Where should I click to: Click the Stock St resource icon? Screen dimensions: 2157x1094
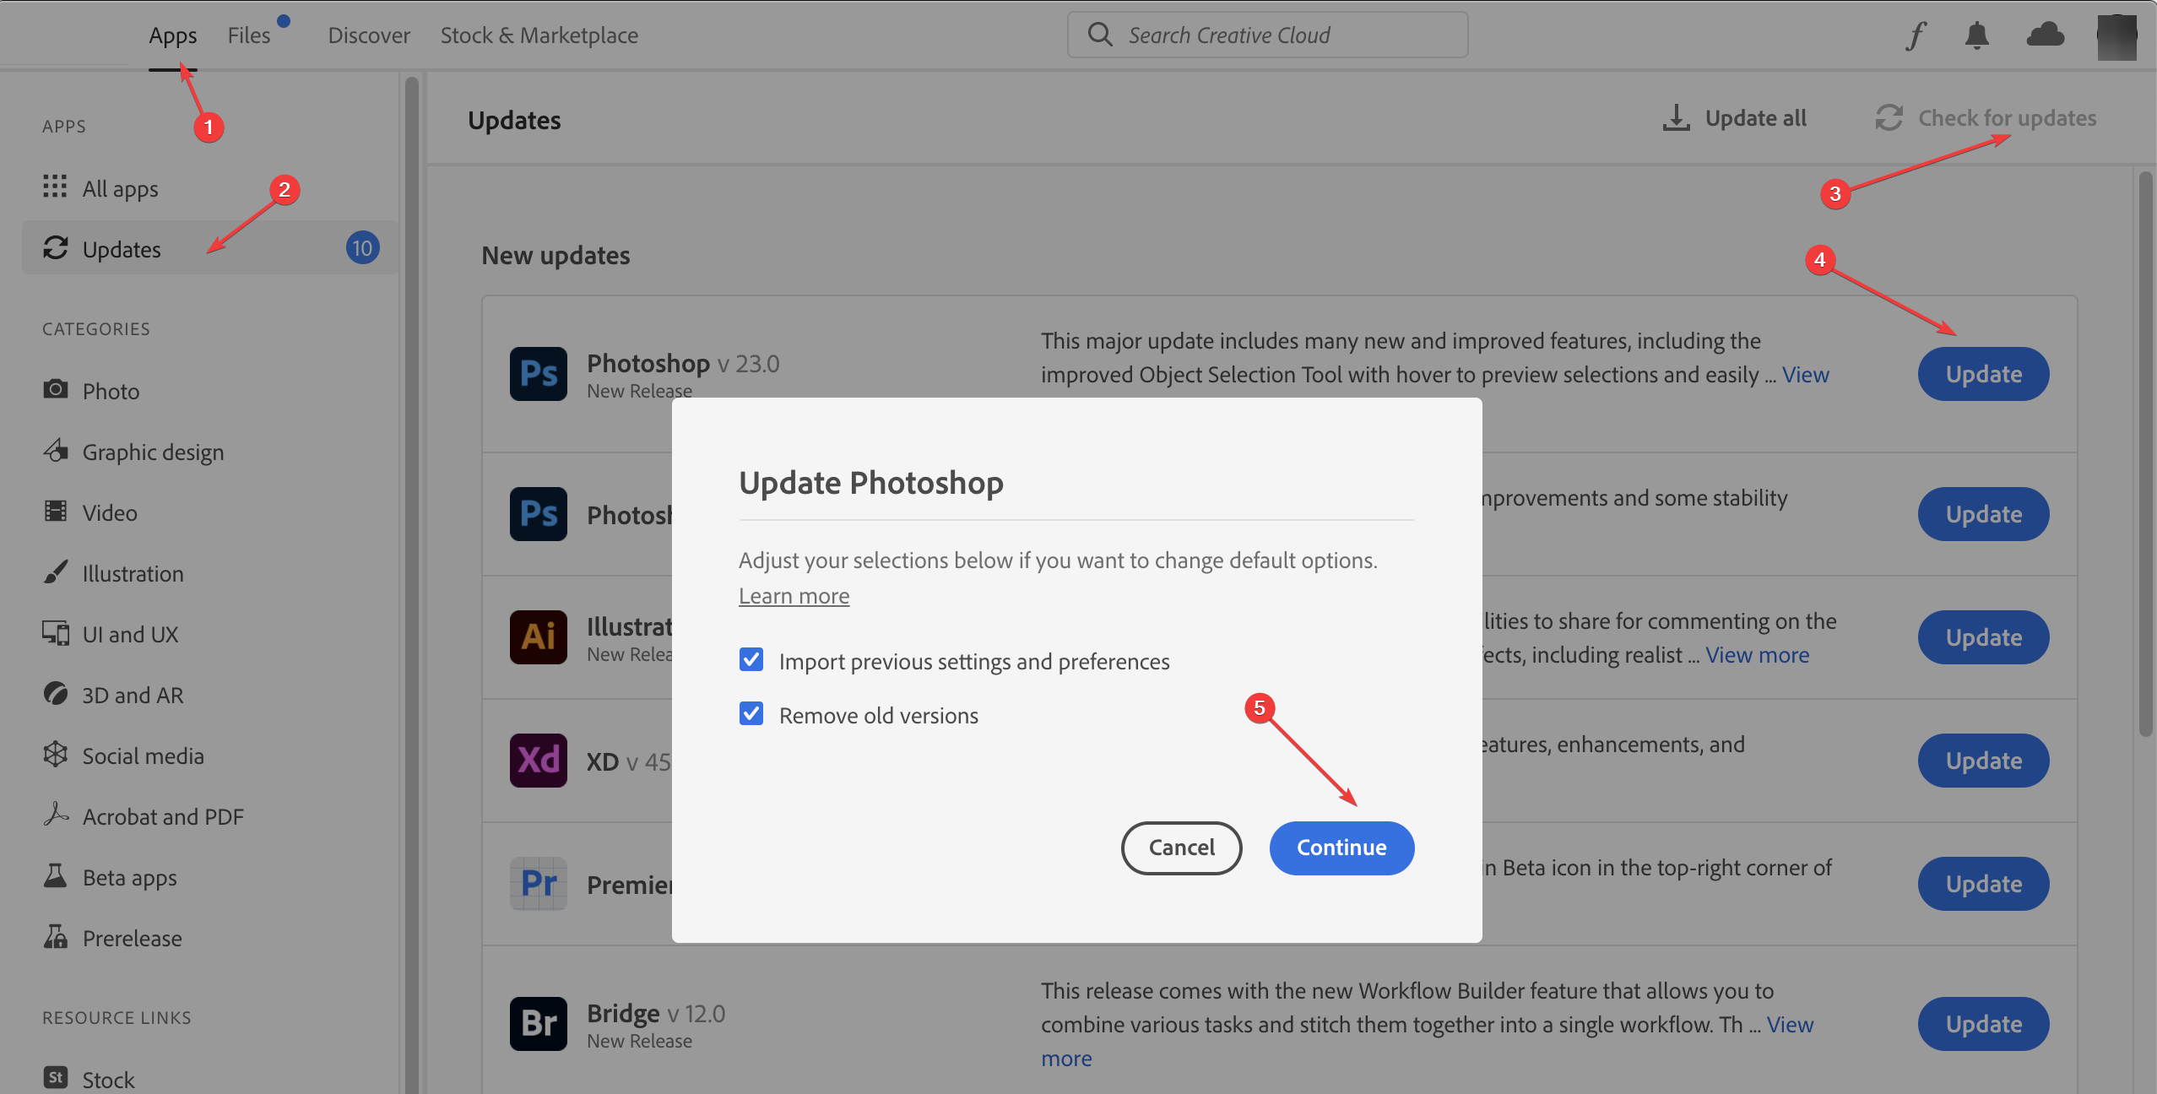(56, 1077)
